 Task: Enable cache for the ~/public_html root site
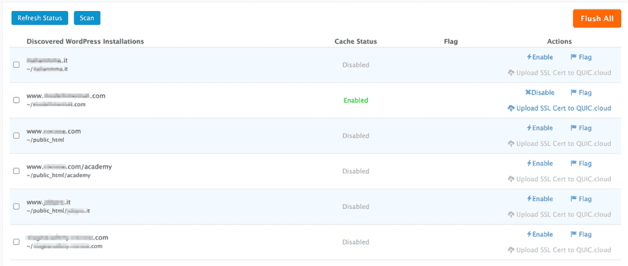[540, 128]
